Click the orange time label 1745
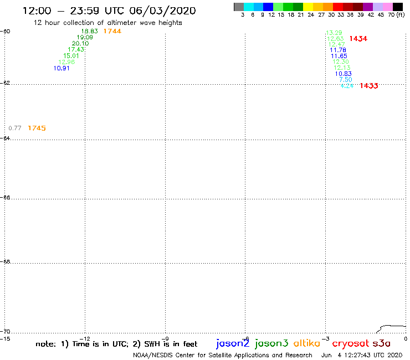410x360 pixels. tap(37, 128)
